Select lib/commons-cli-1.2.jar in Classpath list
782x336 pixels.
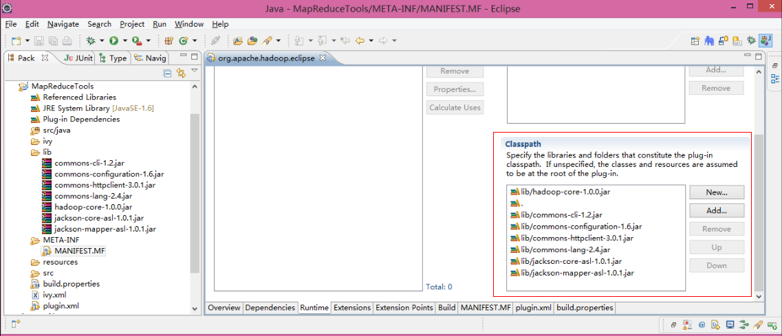point(556,215)
